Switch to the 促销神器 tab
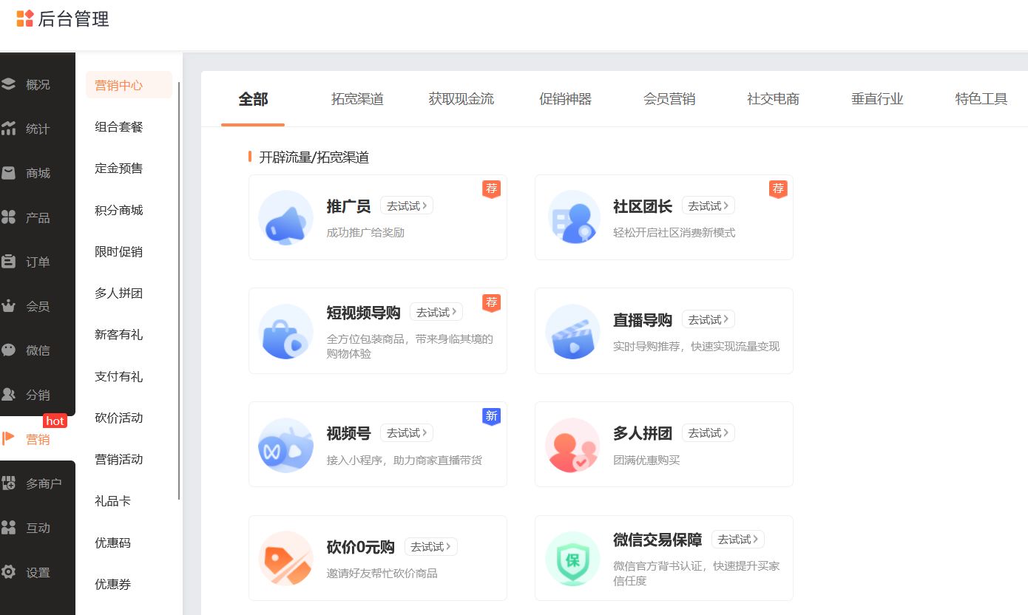This screenshot has width=1028, height=615. [x=565, y=98]
